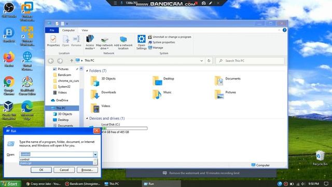Click the navigation pane scroll-up arrow
The height and width of the screenshot is (187, 332).
click(x=81, y=69)
